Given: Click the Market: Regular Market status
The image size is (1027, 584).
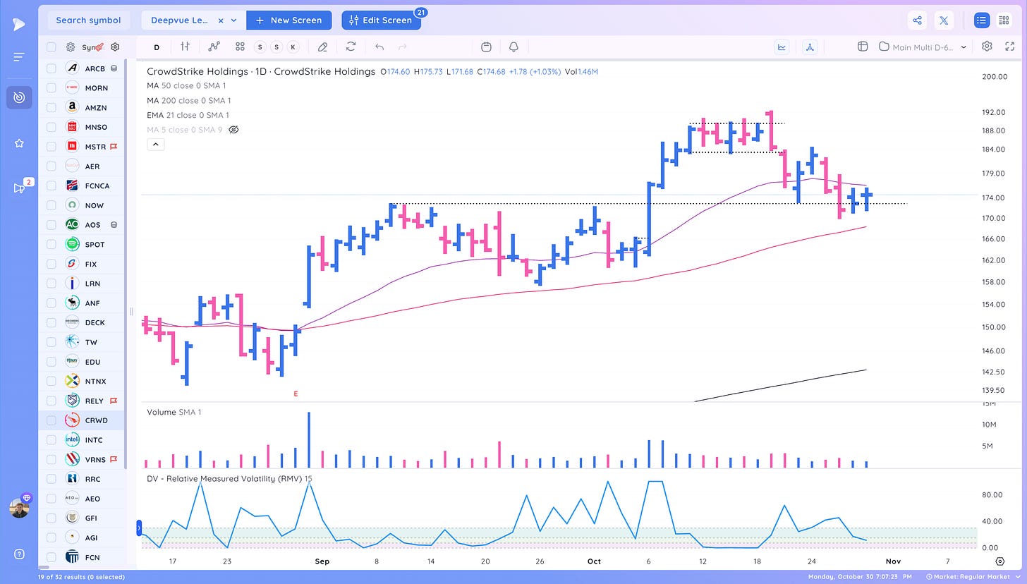Looking at the screenshot, I should [973, 577].
